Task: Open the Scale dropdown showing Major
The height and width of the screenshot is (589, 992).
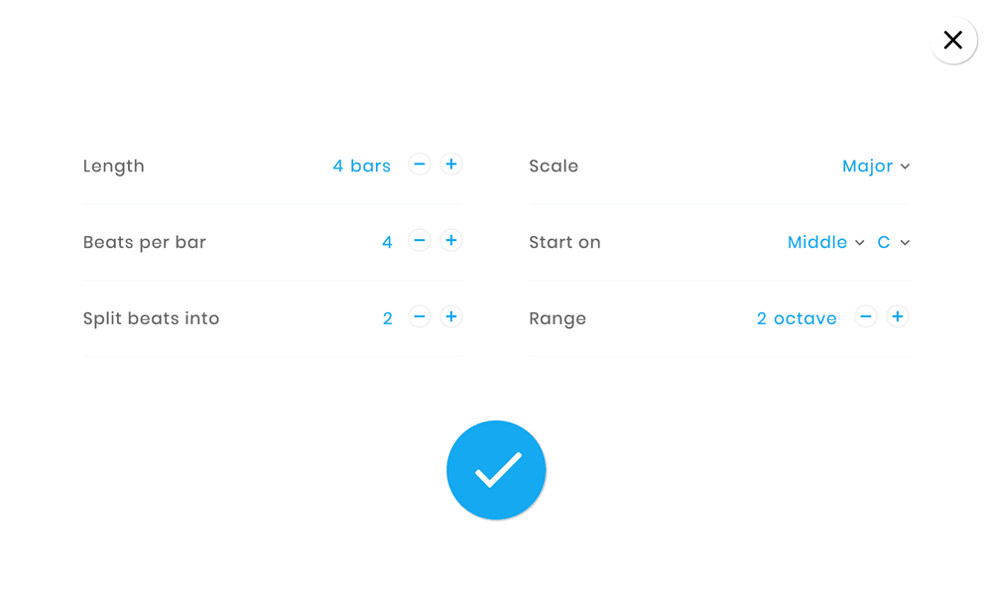Action: coord(875,167)
